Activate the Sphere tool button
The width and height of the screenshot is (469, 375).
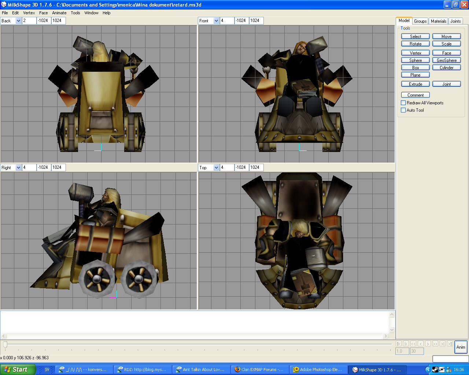(x=416, y=60)
